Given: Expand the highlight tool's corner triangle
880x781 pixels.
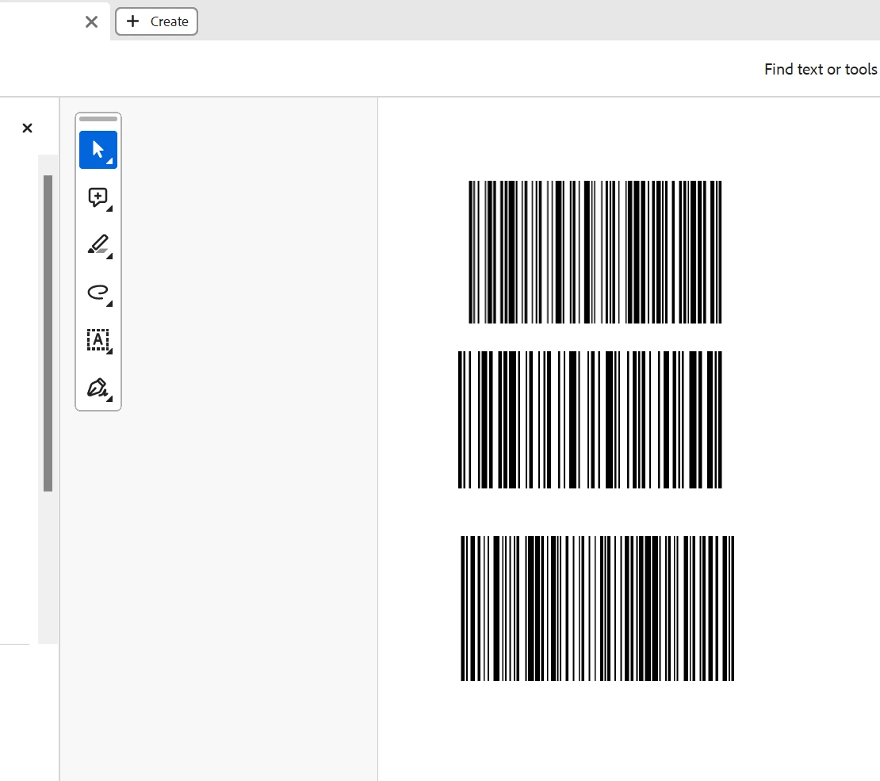Looking at the screenshot, I should 110,256.
